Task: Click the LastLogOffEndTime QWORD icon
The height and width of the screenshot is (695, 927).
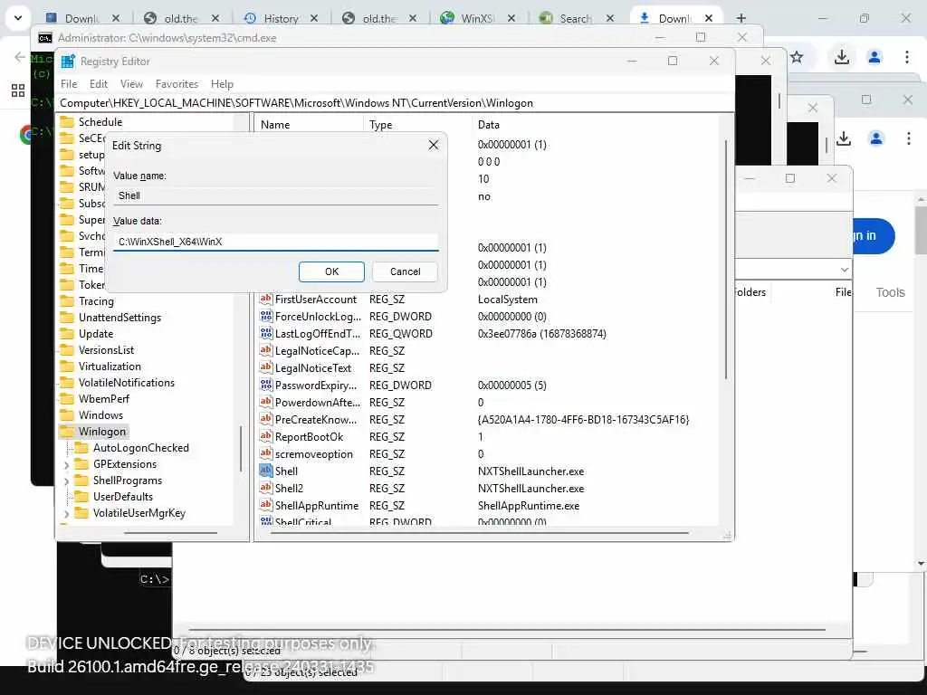Action: point(265,333)
